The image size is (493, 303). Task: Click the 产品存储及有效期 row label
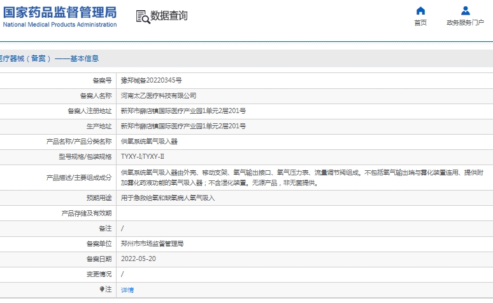click(x=87, y=213)
